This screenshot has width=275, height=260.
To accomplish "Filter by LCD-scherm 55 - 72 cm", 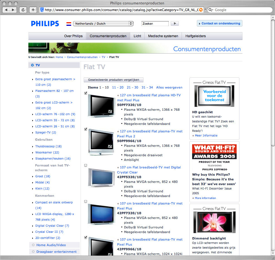I will pyautogui.click(x=55, y=120).
